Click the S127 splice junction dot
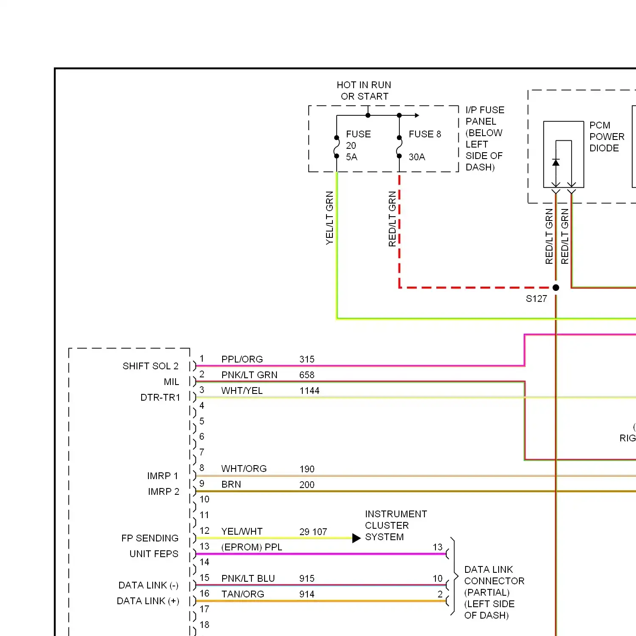The height and width of the screenshot is (636, 636). pos(556,287)
